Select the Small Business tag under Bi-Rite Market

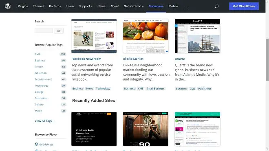(155, 88)
